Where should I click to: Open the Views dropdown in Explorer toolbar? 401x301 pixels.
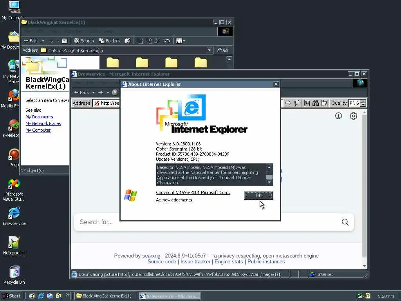pos(181,41)
